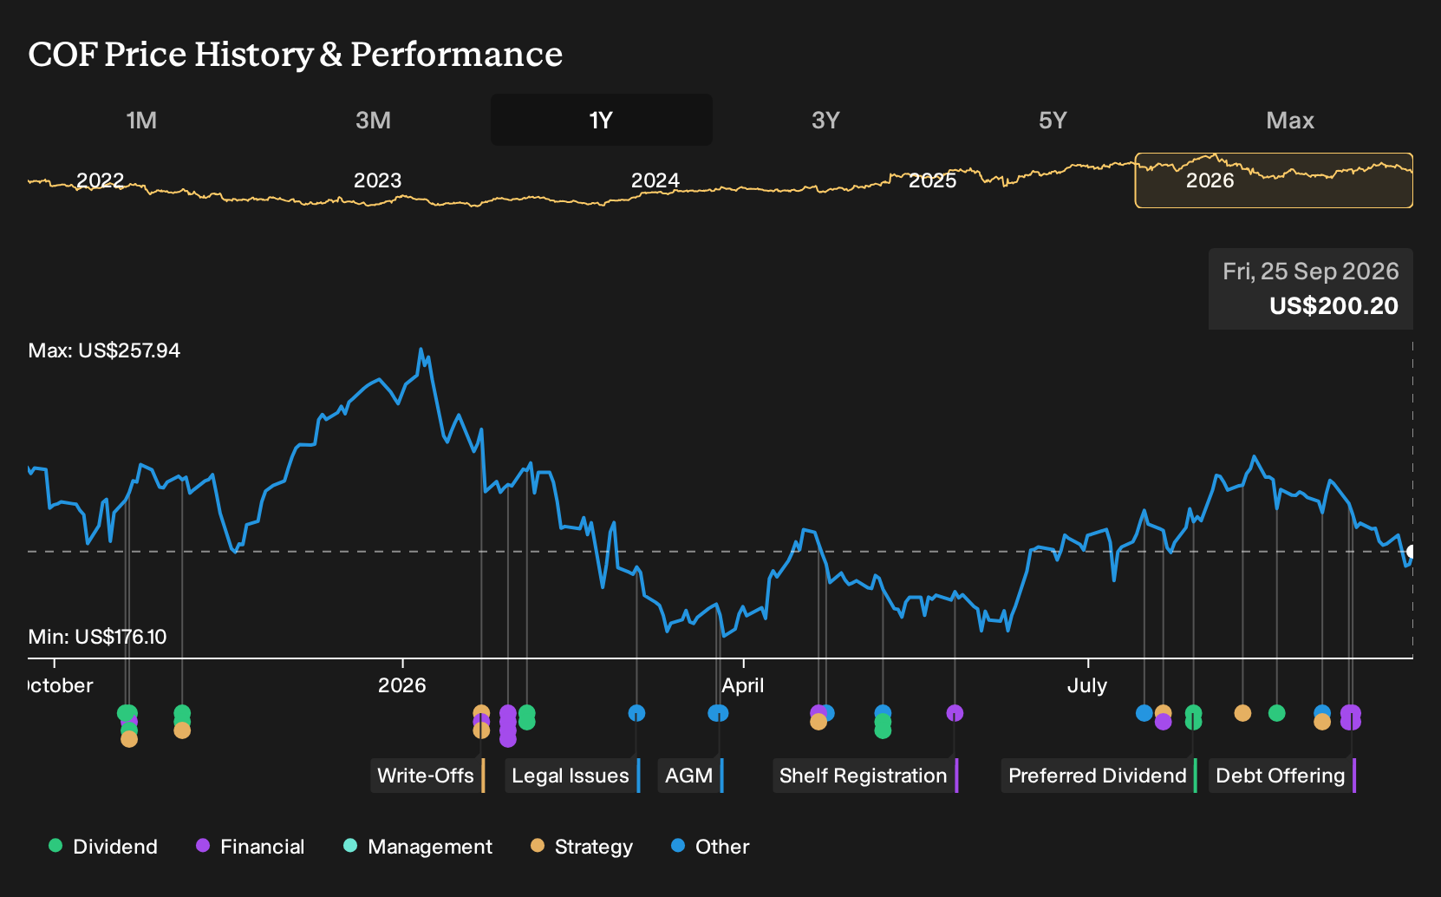Toggle the Dividend legend filter
This screenshot has height=897, width=1441.
(103, 847)
